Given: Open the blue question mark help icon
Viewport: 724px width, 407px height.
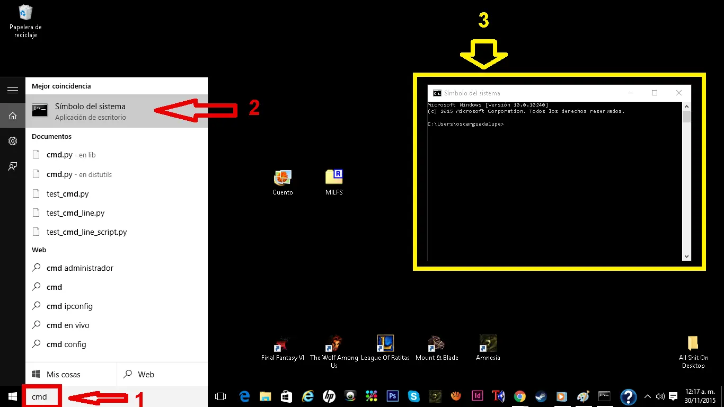Looking at the screenshot, I should (628, 396).
